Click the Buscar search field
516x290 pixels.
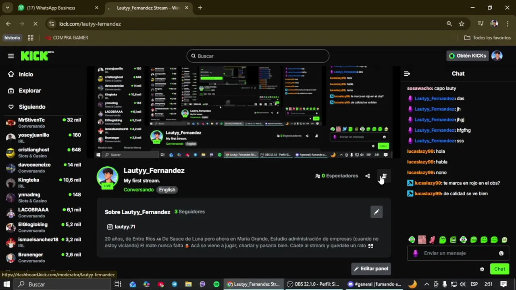(x=258, y=56)
